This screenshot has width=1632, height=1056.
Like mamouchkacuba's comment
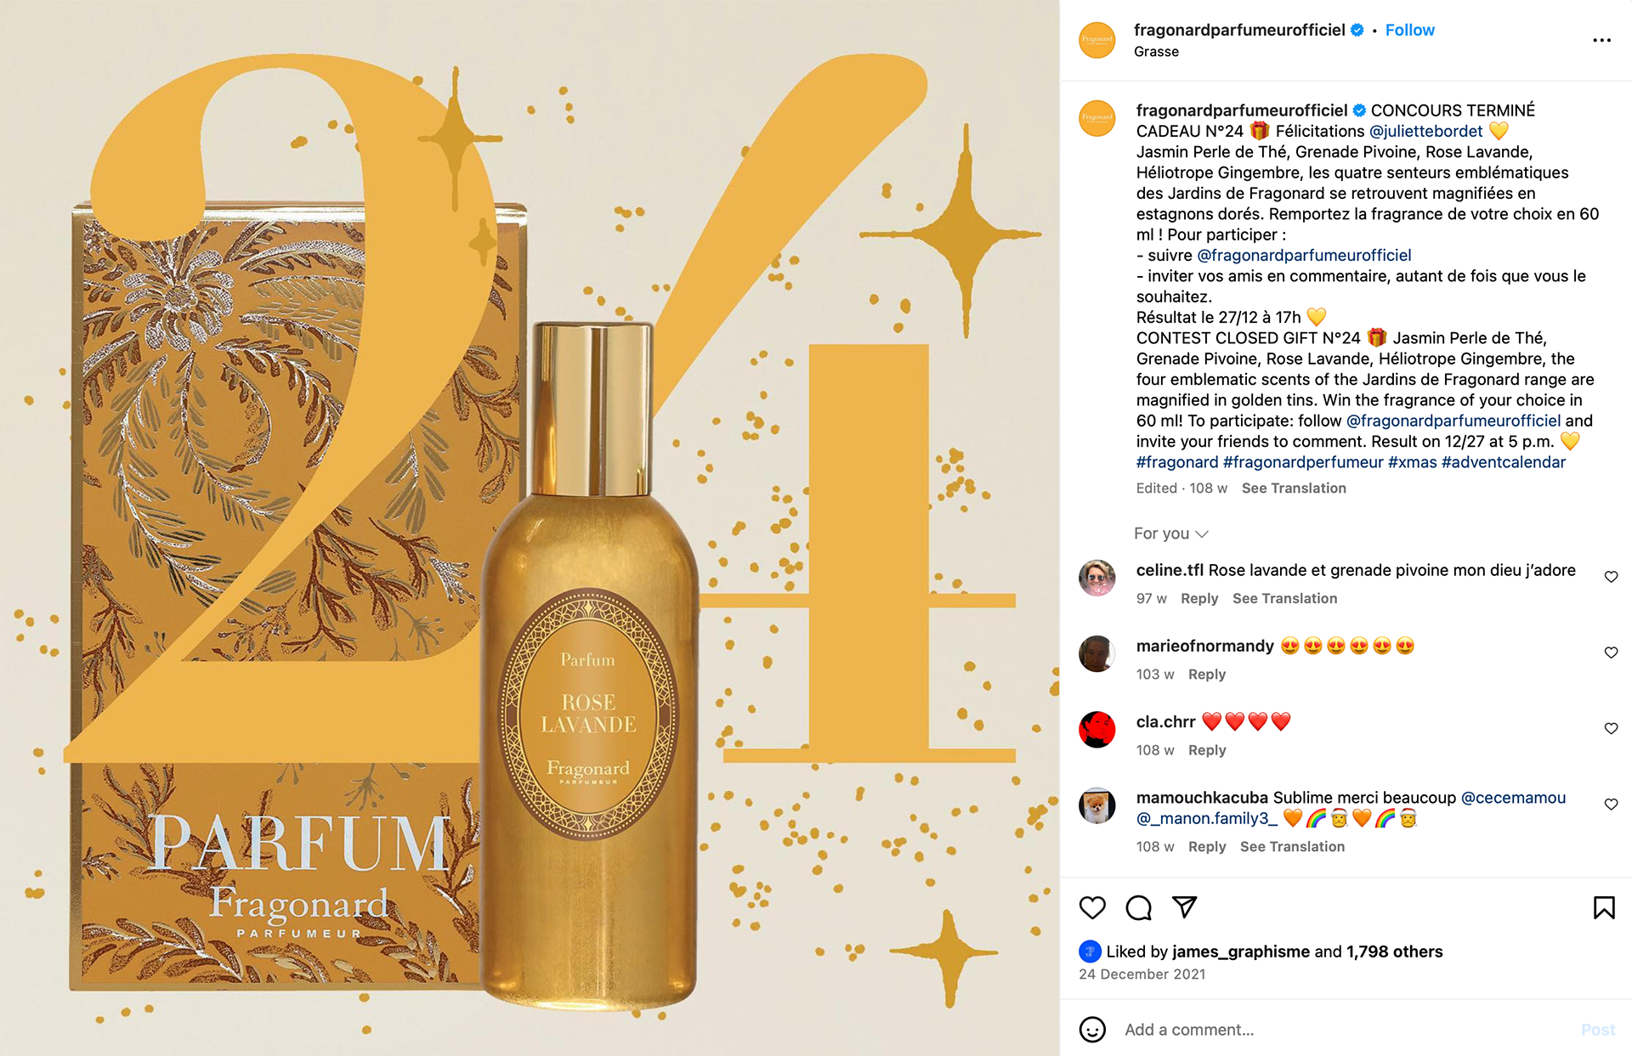[x=1611, y=804]
